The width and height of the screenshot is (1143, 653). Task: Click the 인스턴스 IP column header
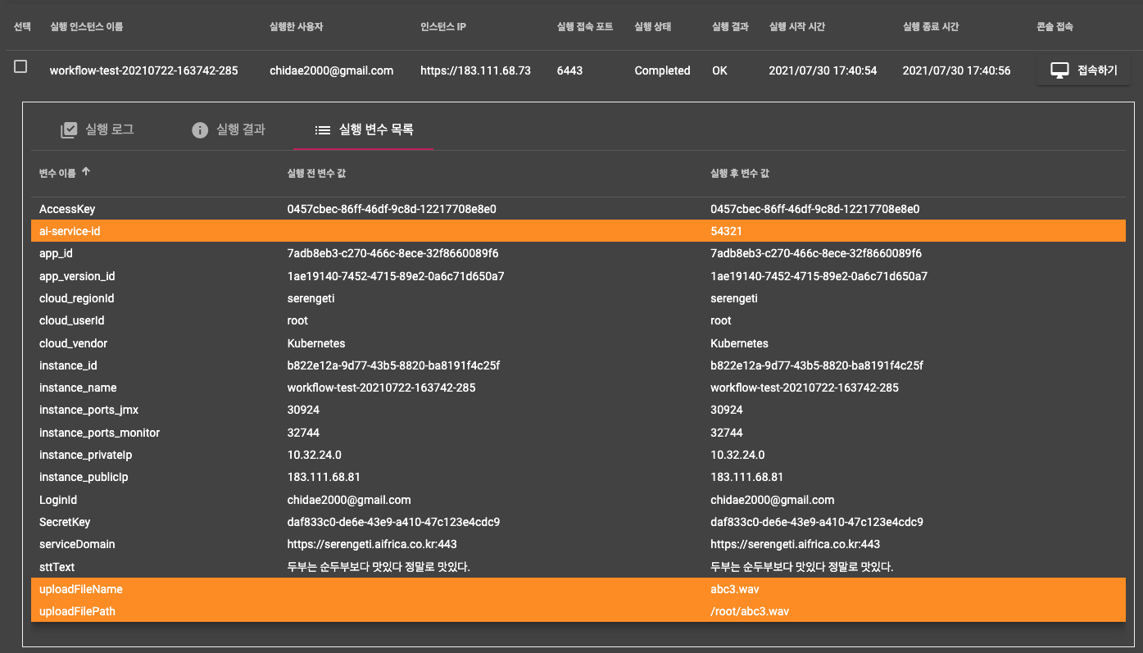(443, 27)
